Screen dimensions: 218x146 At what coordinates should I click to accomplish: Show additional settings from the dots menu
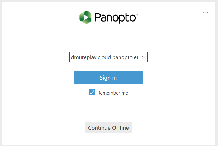tap(205, 13)
